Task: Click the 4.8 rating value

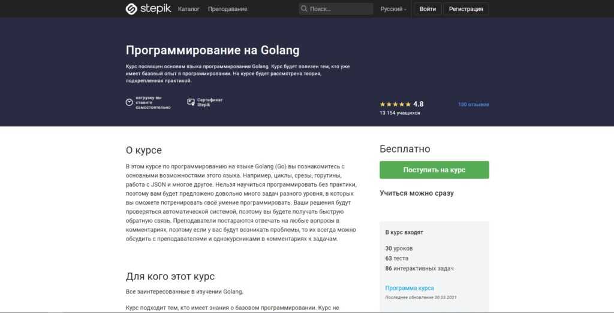Action: click(x=418, y=104)
